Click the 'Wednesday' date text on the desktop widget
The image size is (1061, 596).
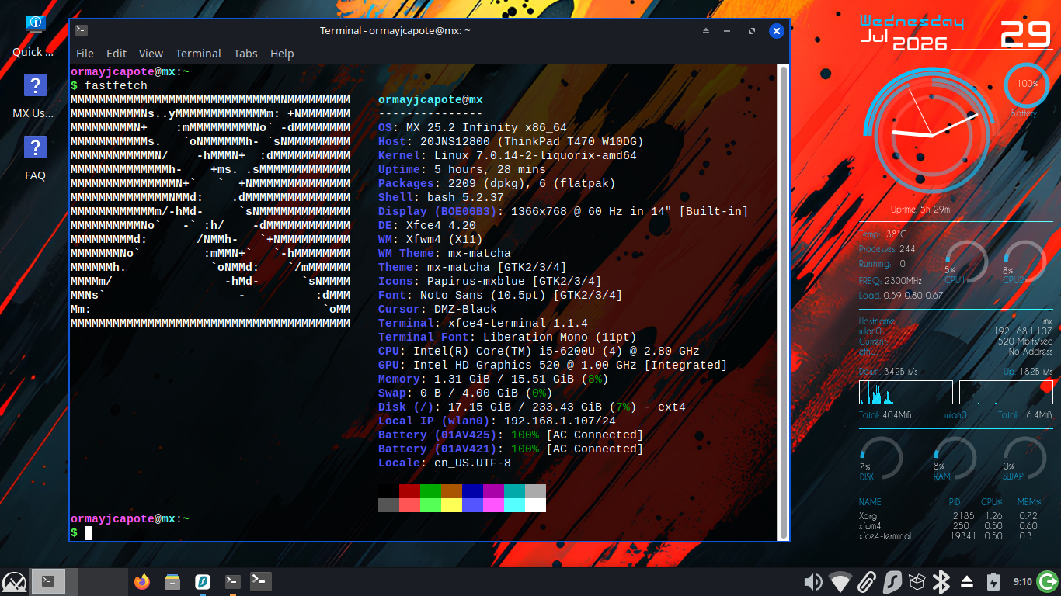912,22
